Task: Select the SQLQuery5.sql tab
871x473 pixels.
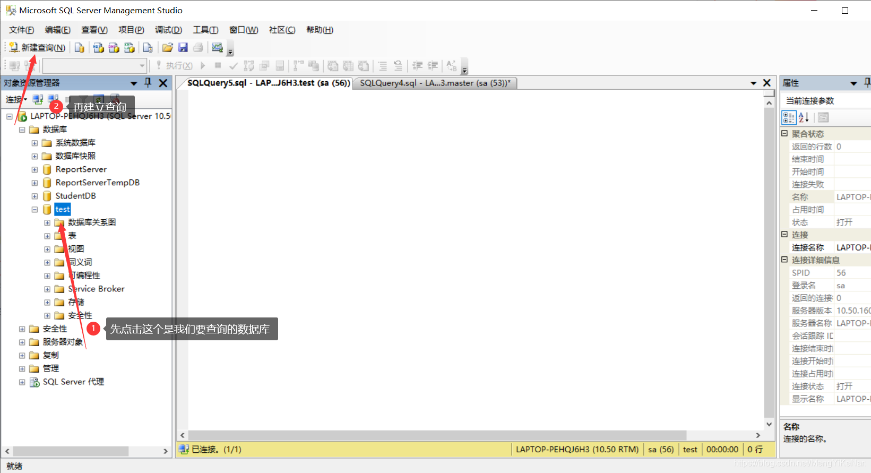Action: tap(269, 83)
